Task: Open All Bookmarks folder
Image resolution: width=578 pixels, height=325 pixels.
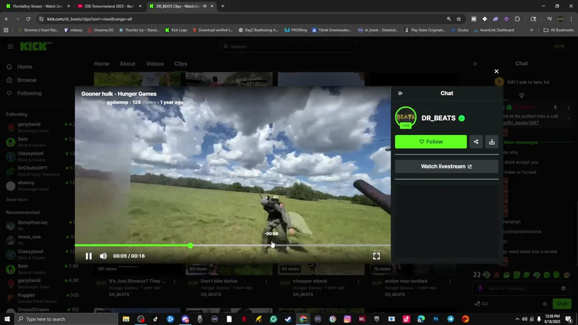Action: tap(559, 30)
